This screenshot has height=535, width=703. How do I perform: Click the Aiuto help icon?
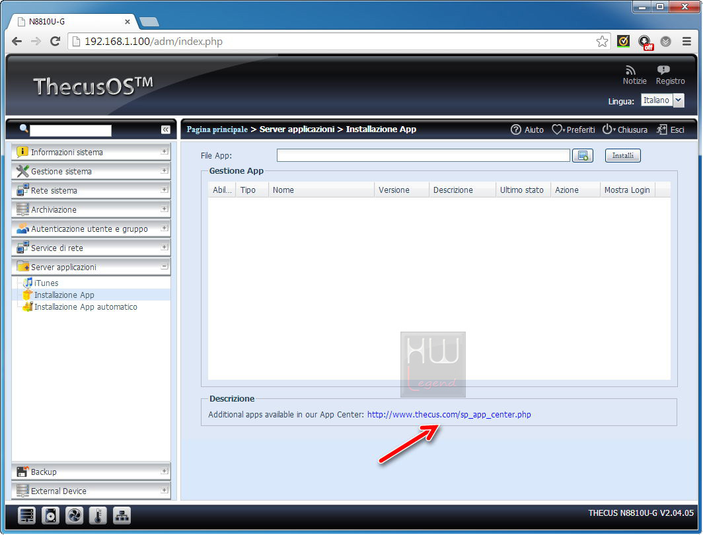pyautogui.click(x=515, y=129)
